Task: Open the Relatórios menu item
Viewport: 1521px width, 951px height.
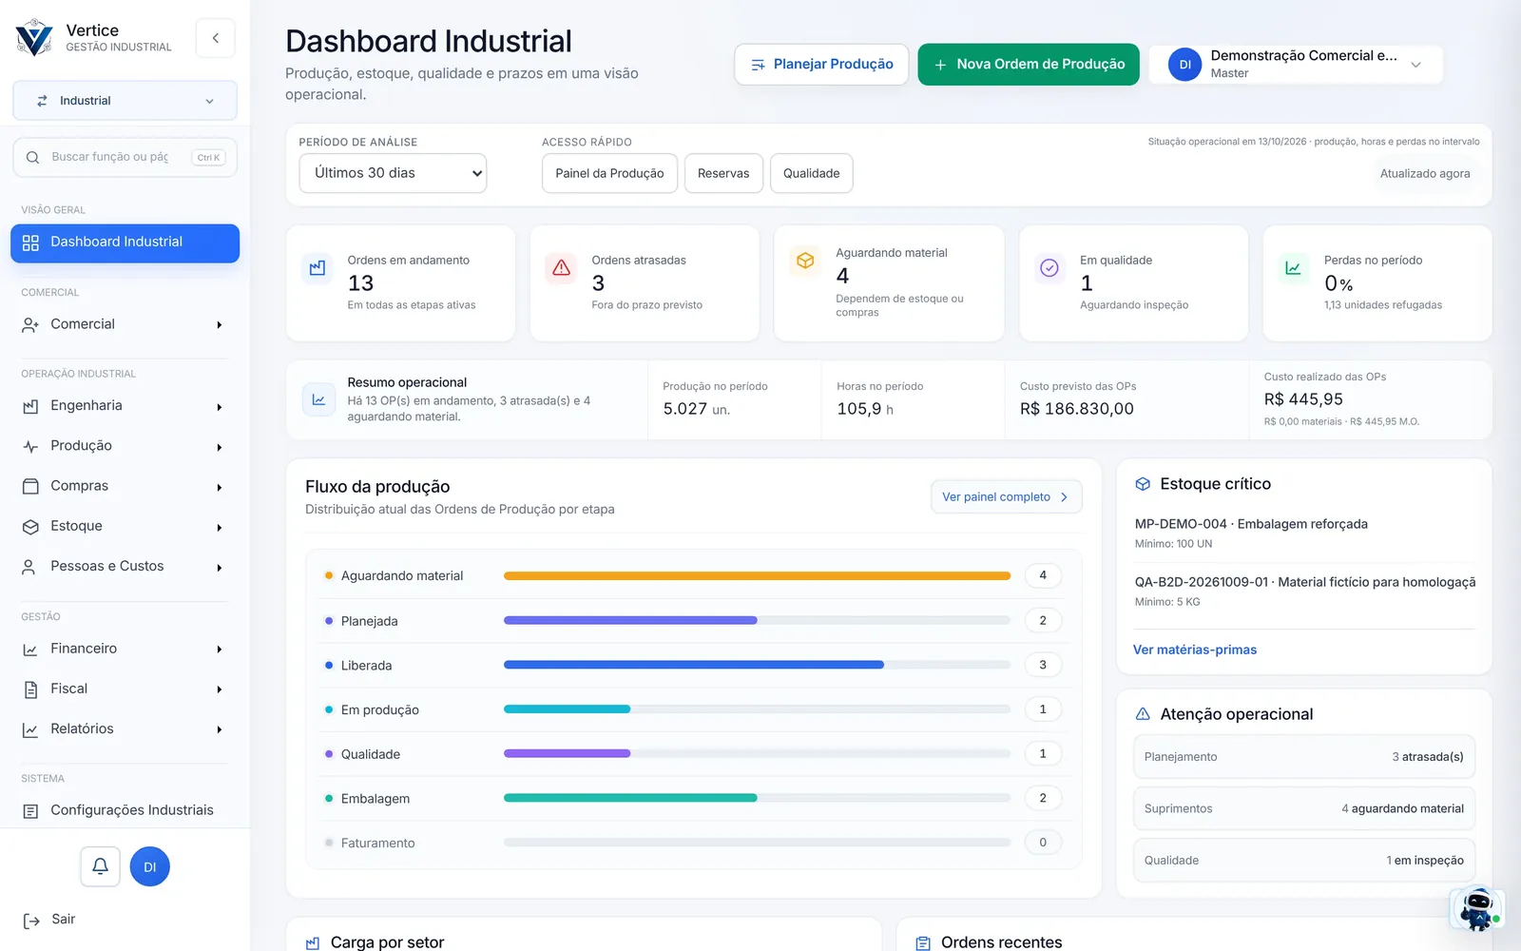Action: point(125,729)
